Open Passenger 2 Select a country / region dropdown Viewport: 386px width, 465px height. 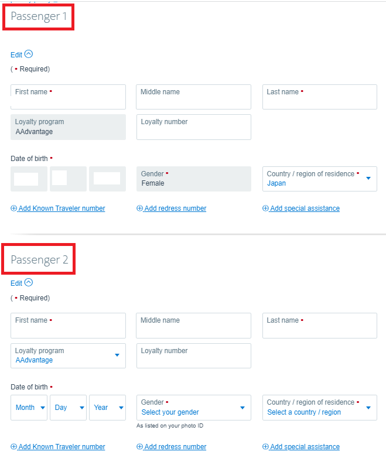[320, 408]
